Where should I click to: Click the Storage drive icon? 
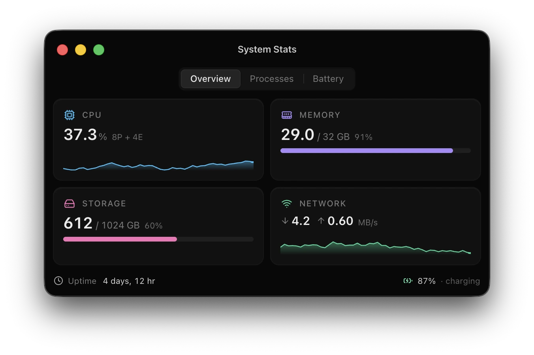(x=70, y=204)
